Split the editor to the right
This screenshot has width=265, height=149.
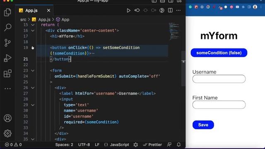(x=170, y=10)
